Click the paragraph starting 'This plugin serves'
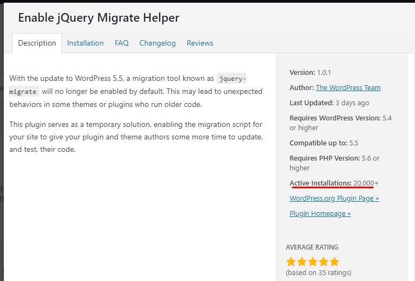Screen dimensions: 415x281 (136, 137)
